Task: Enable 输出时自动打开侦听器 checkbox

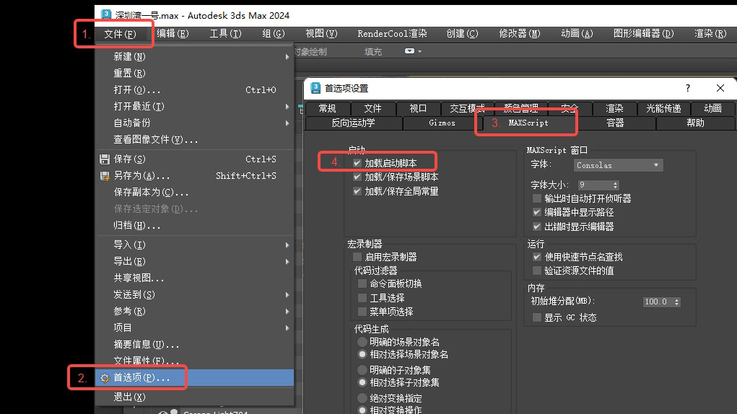Action: click(x=537, y=198)
